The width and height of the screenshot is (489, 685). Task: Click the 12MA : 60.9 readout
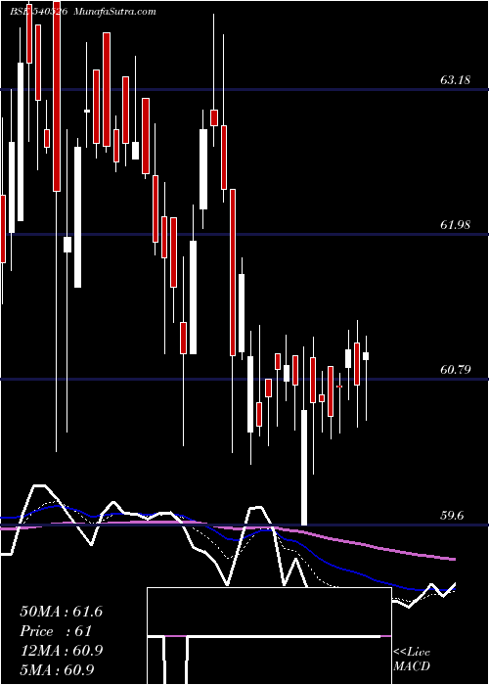pos(61,651)
